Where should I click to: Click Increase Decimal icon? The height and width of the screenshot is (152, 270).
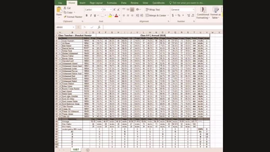pyautogui.click(x=189, y=15)
